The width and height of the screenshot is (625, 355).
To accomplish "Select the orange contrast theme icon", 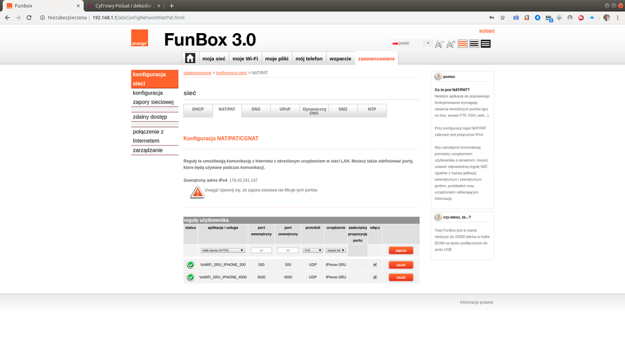I will point(463,44).
